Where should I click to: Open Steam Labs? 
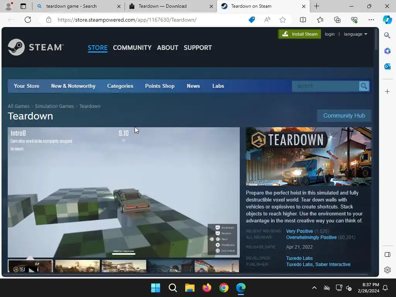(x=218, y=86)
